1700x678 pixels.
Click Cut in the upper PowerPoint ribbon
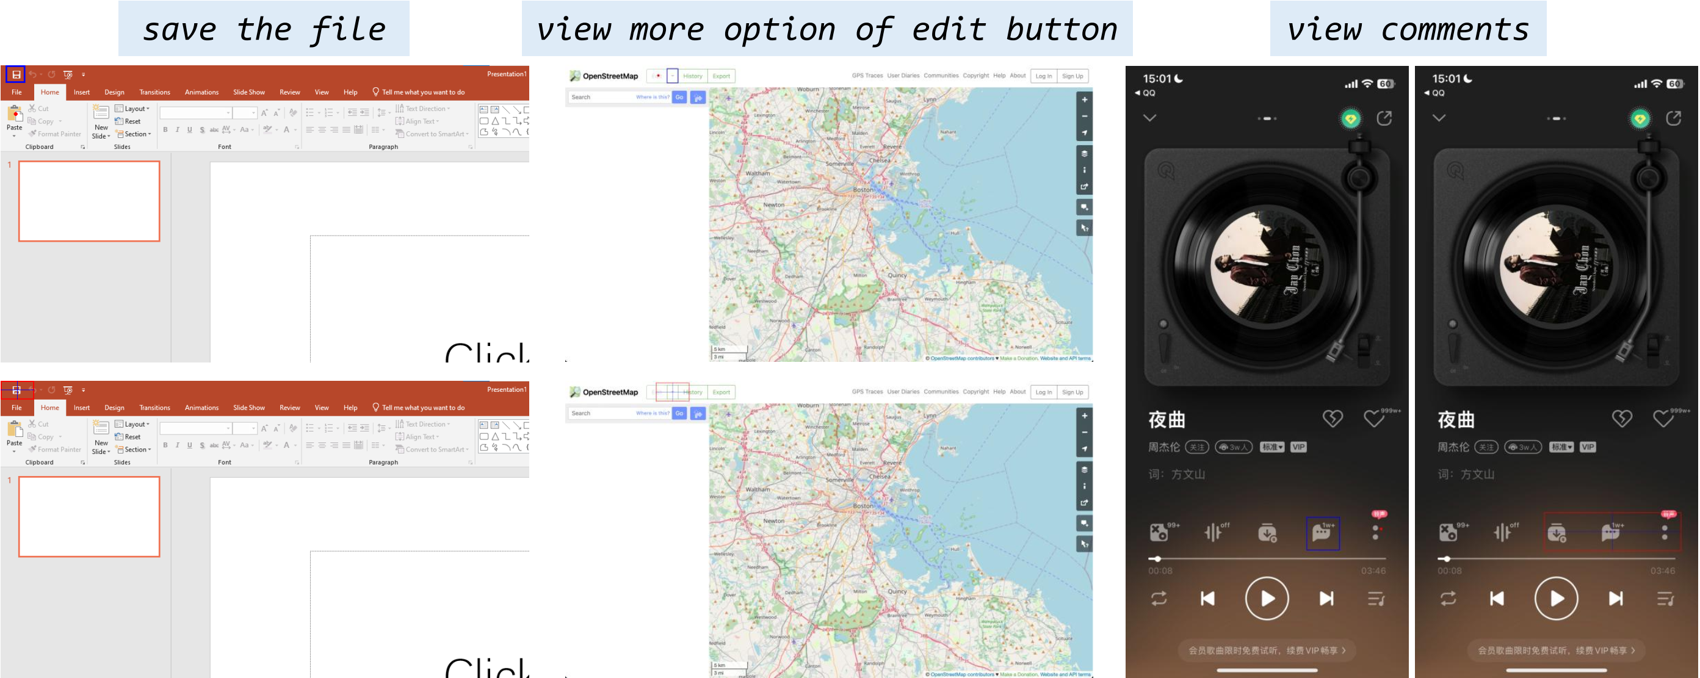(38, 108)
